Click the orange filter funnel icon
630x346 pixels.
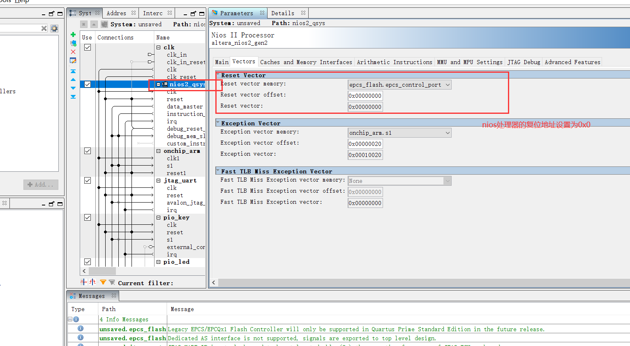tap(103, 282)
